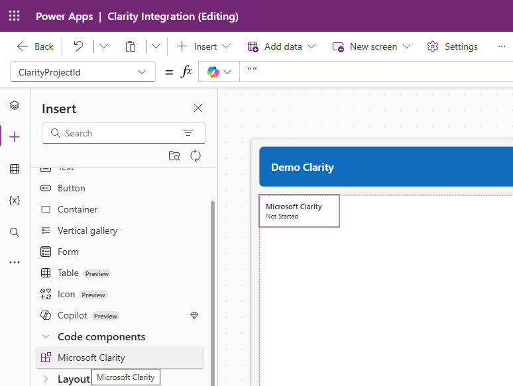Image resolution: width=513 pixels, height=386 pixels.
Task: Click the Back button
Action: (x=35, y=46)
